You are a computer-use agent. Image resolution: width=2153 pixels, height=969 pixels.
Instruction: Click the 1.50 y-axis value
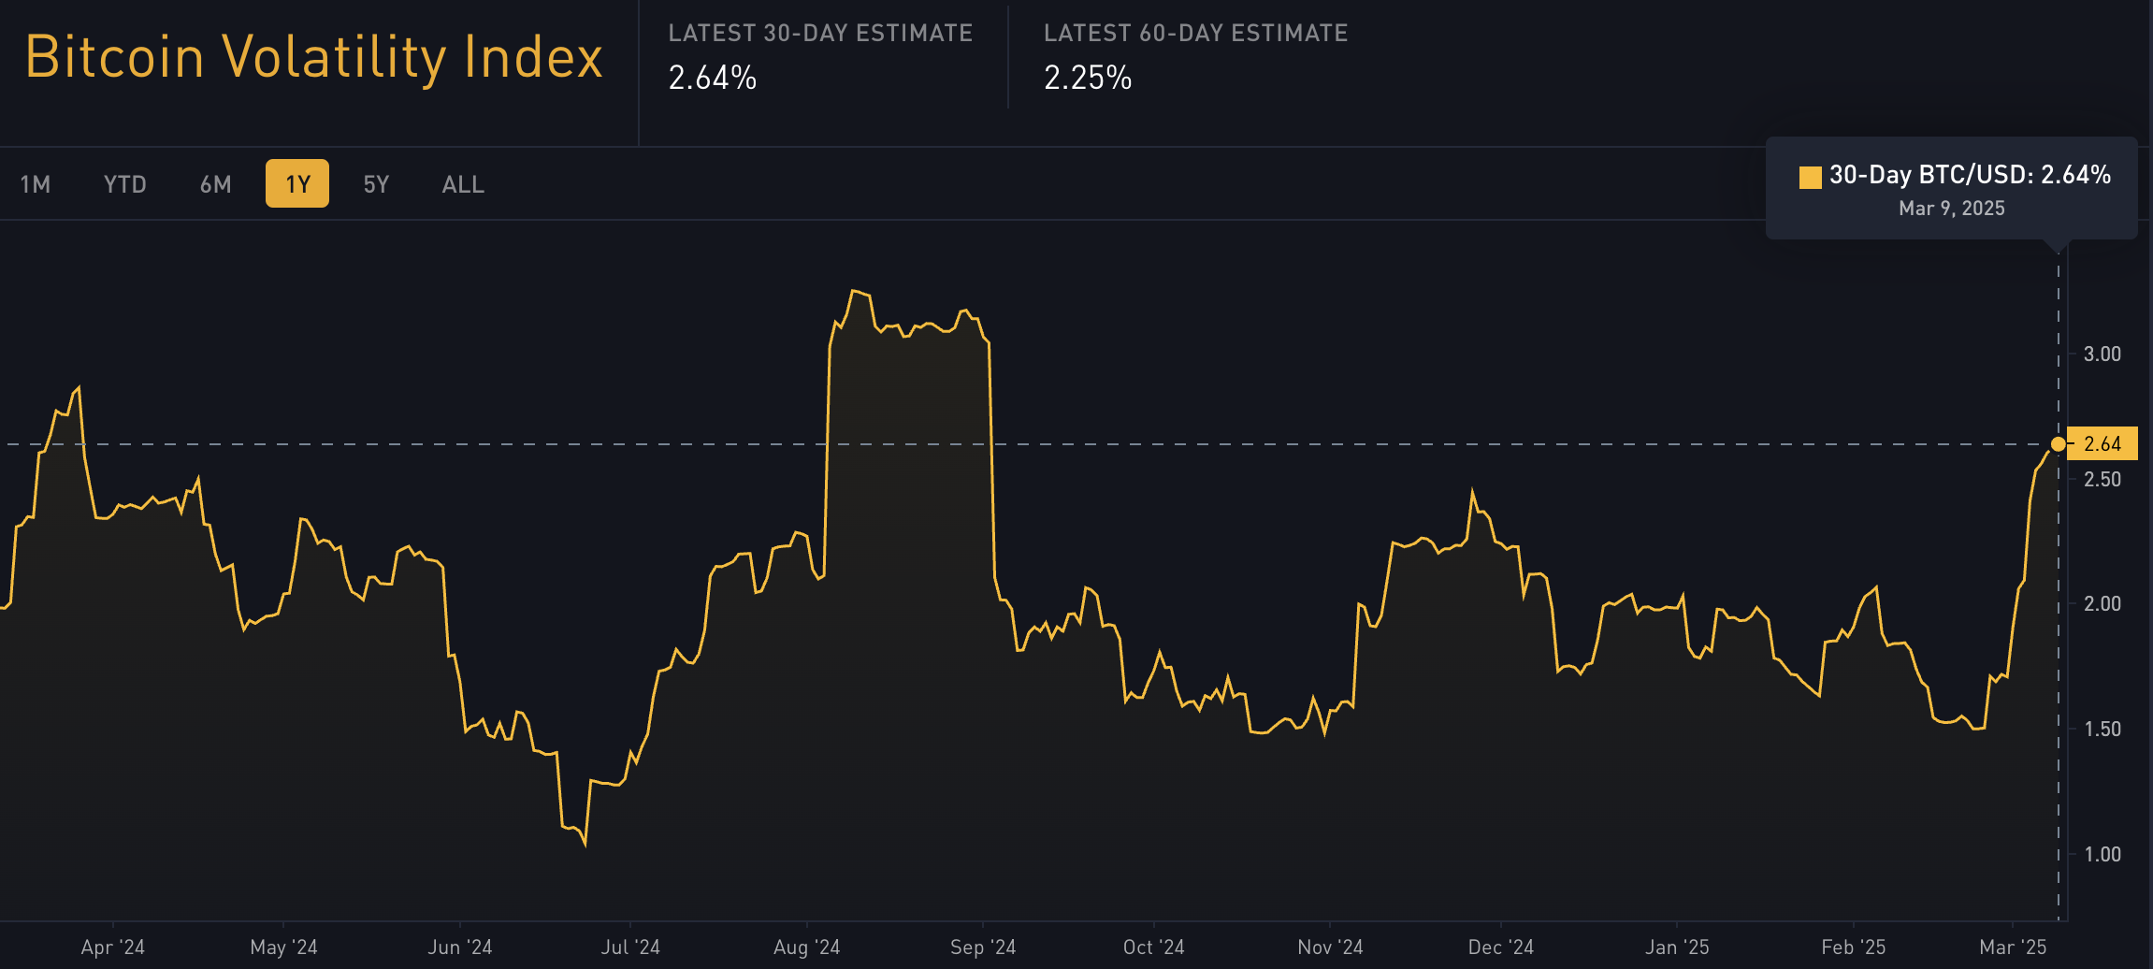(x=2102, y=729)
